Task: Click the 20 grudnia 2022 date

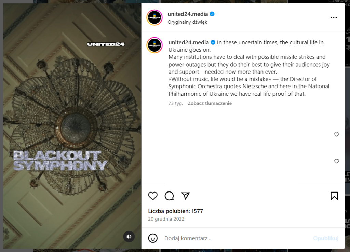Action: pyautogui.click(x=166, y=219)
